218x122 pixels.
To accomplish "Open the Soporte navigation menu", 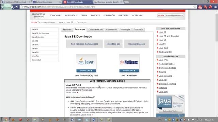I will (95, 16).
